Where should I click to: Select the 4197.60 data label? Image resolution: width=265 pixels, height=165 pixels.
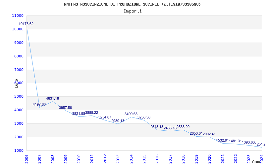[x=39, y=104]
